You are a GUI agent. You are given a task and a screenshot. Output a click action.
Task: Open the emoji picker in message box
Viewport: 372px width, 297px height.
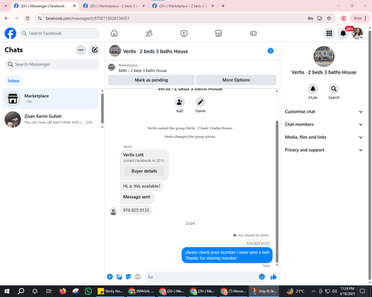[262, 277]
